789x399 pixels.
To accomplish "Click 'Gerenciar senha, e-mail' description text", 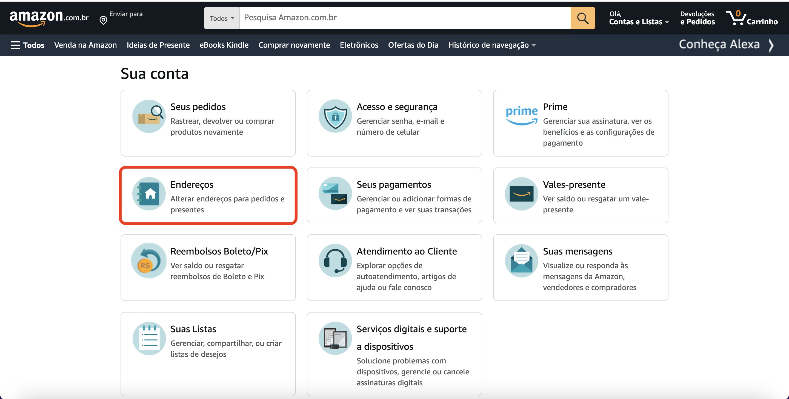I will click(400, 126).
